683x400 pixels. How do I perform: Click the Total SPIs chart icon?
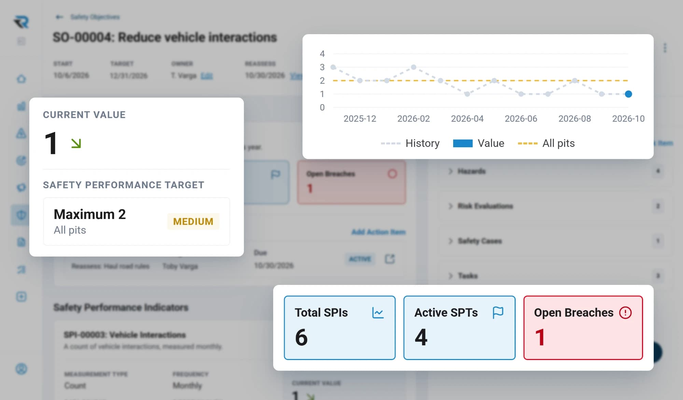pos(378,313)
